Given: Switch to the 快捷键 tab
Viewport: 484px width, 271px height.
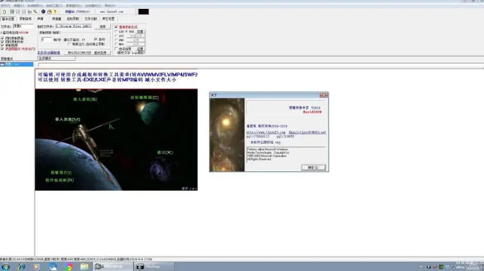Looking at the screenshot, I should point(57,19).
